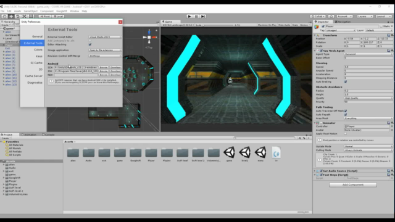Viewport: 395px width, 222px height.
Task: Collapse the Transform component foldout
Action: point(315,36)
